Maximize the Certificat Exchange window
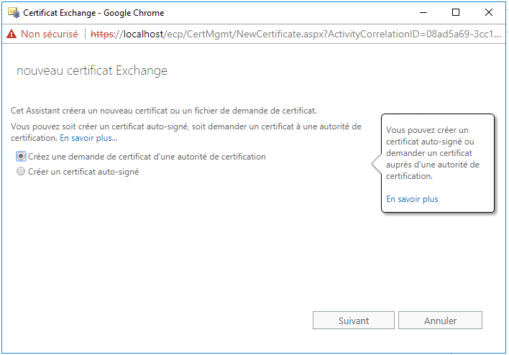The height and width of the screenshot is (355, 509). pos(456,13)
